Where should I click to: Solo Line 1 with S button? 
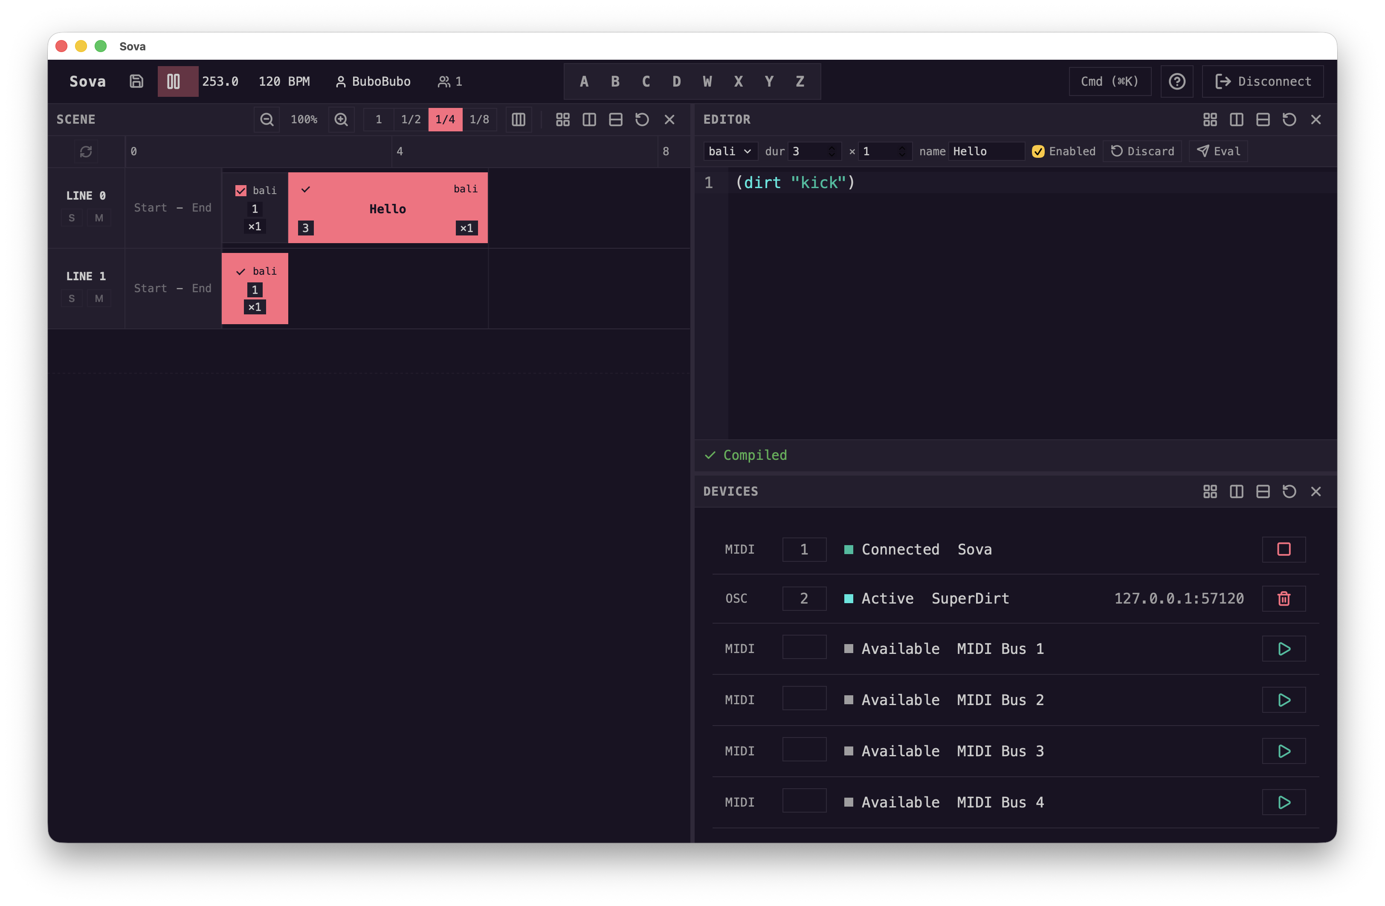72,299
